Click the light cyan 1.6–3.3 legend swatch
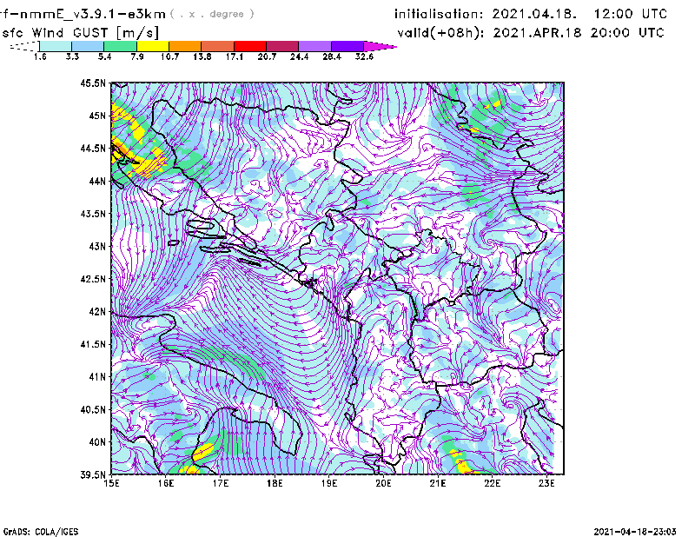Viewport: 695px width, 537px height. click(x=56, y=46)
